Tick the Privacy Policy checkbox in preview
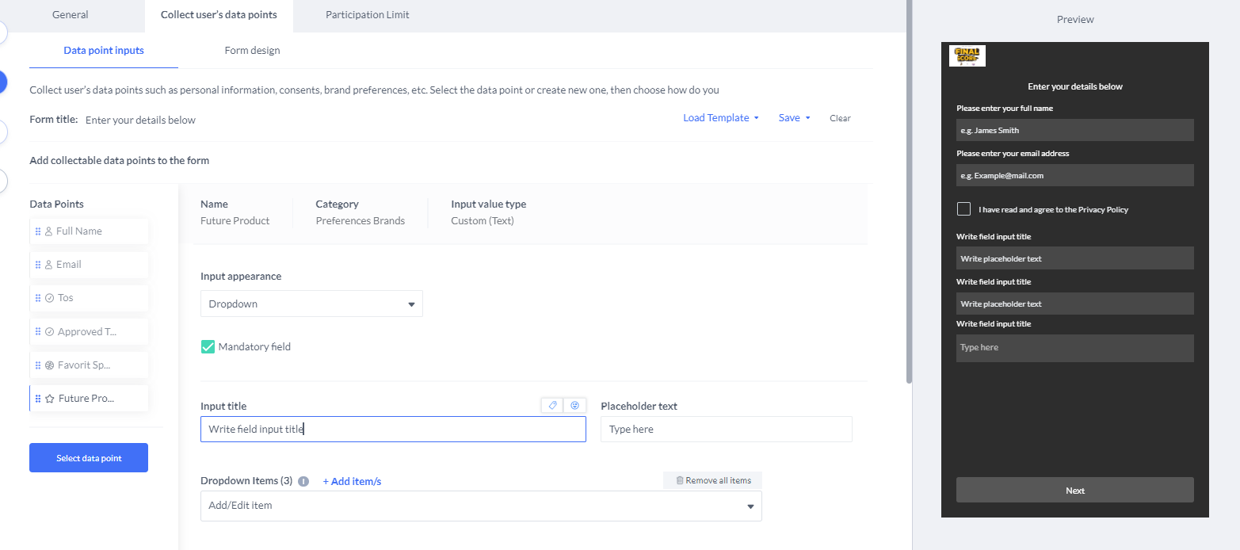 [963, 209]
